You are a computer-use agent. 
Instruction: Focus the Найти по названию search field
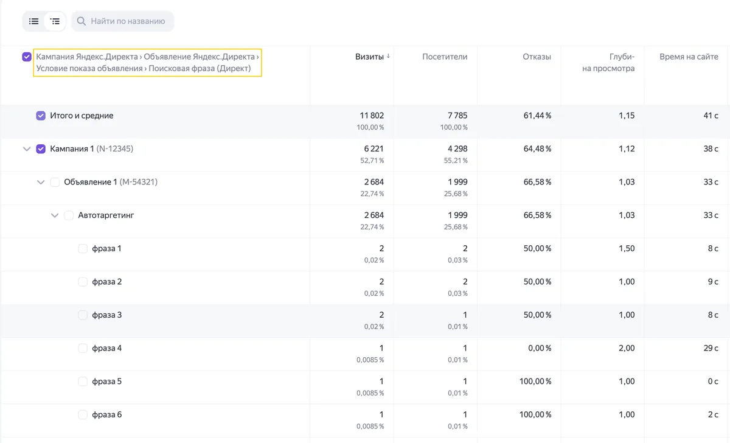click(x=123, y=21)
